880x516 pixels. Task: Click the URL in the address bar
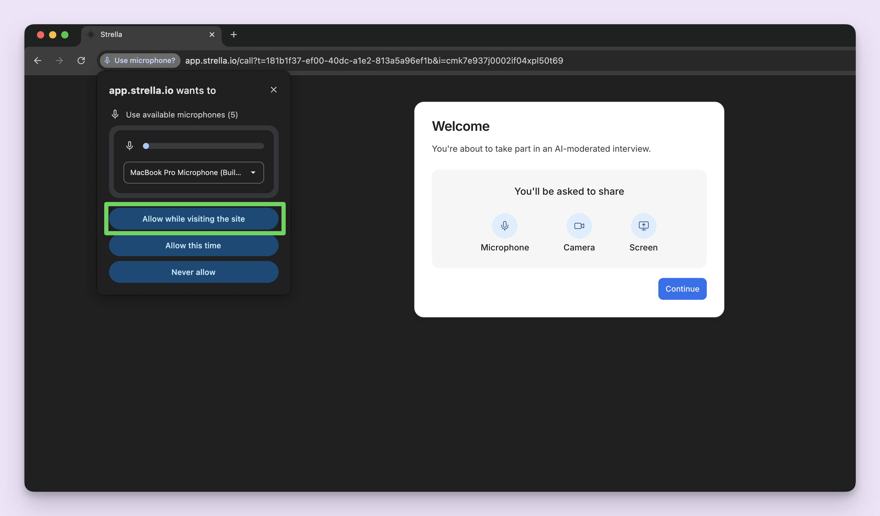pos(374,60)
